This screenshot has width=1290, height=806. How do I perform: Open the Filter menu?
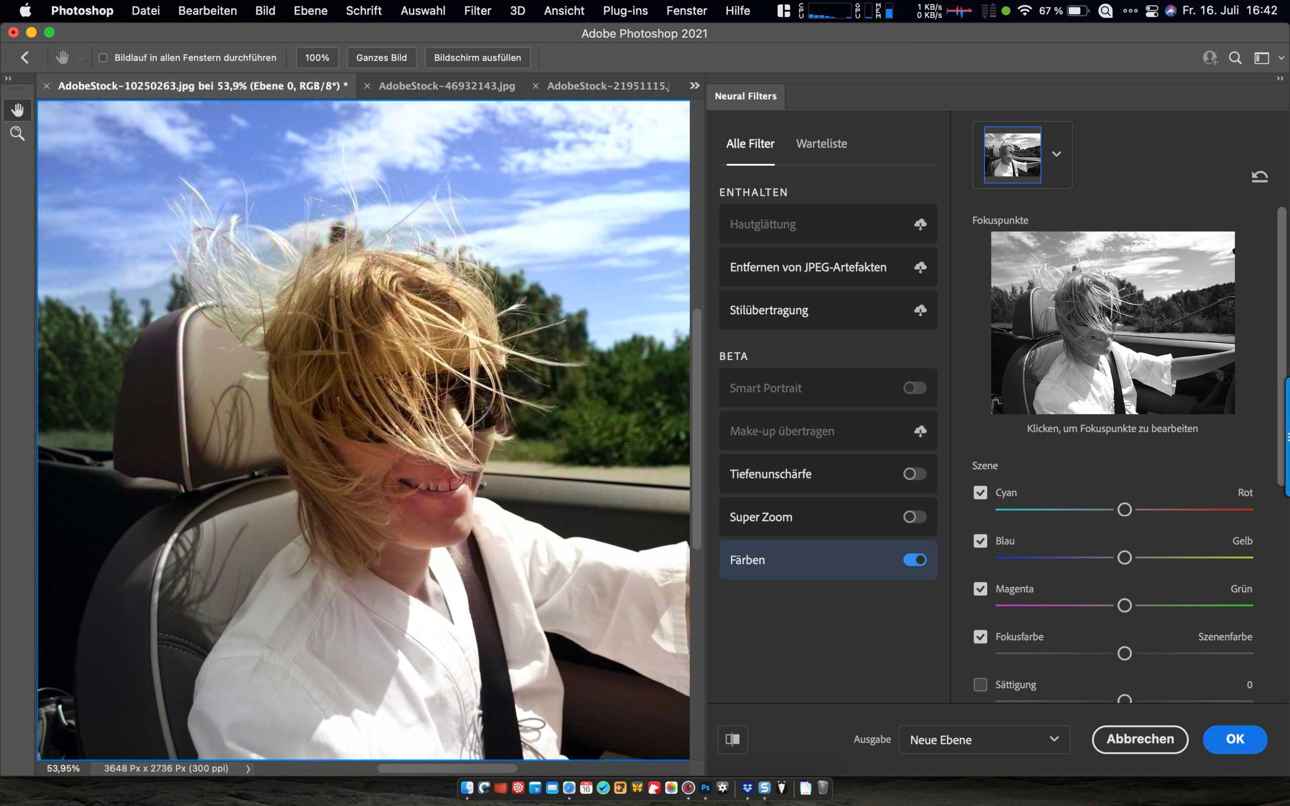477,11
